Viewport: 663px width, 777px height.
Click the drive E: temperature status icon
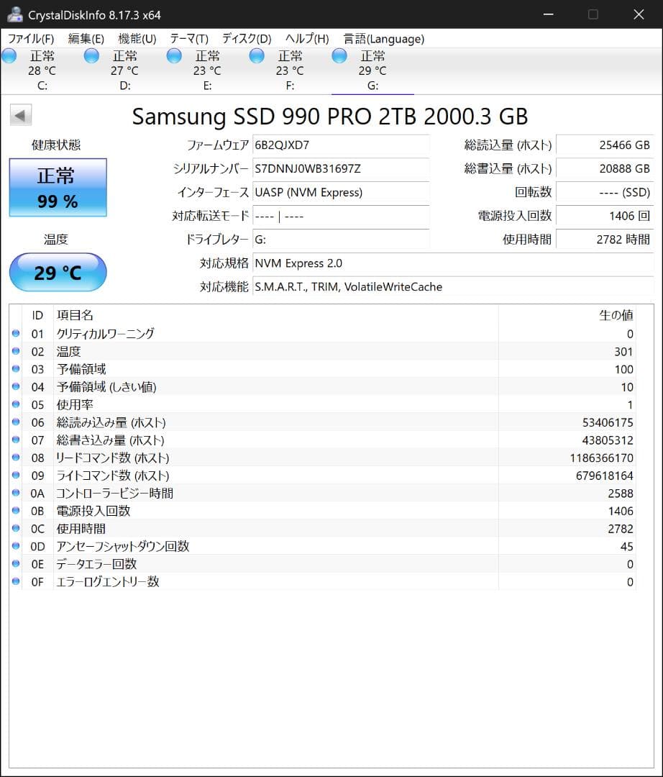click(x=173, y=55)
